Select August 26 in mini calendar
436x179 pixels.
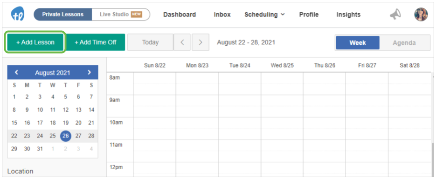(x=66, y=136)
